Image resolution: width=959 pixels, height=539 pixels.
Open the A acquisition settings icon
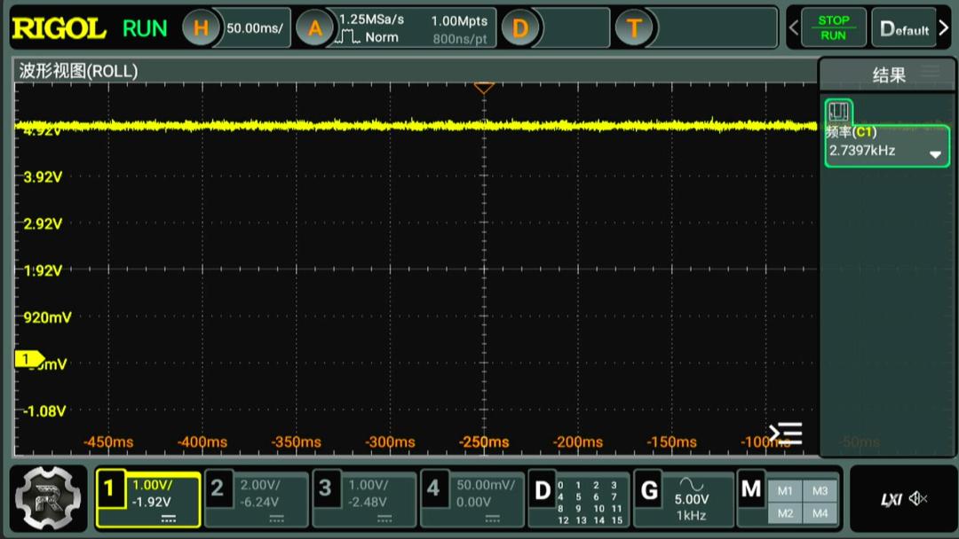(x=314, y=28)
